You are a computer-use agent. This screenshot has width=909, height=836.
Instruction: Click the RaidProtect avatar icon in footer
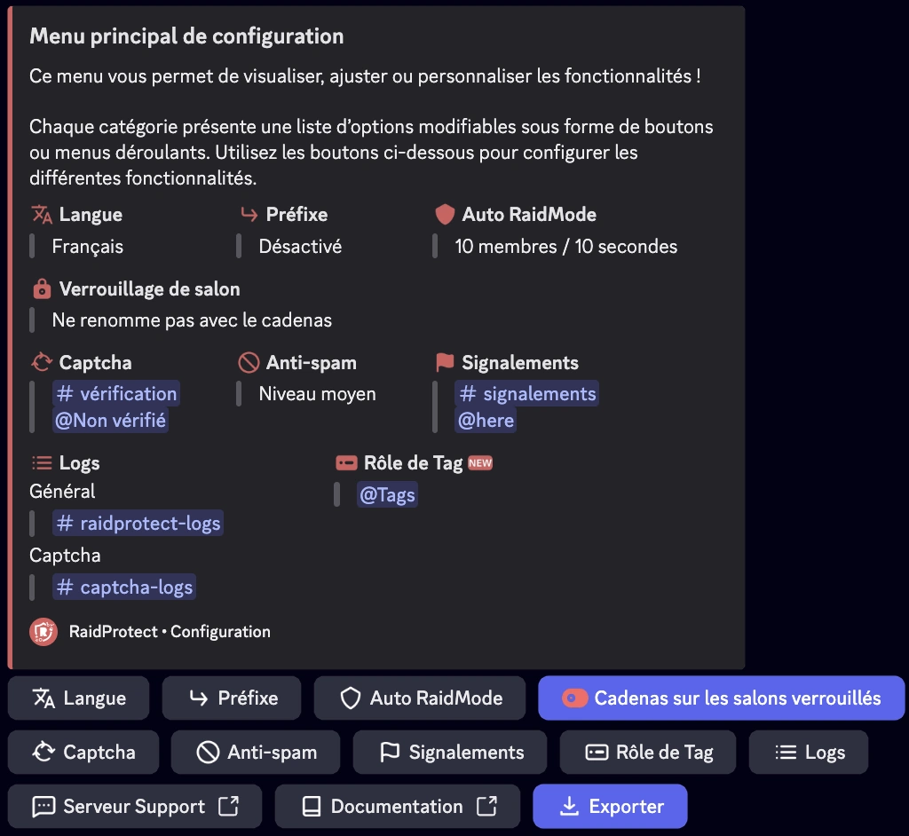[43, 632]
